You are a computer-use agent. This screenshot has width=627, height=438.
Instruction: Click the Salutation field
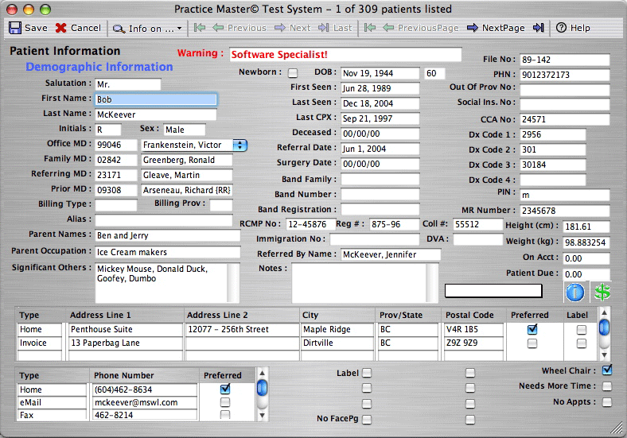pyautogui.click(x=128, y=84)
